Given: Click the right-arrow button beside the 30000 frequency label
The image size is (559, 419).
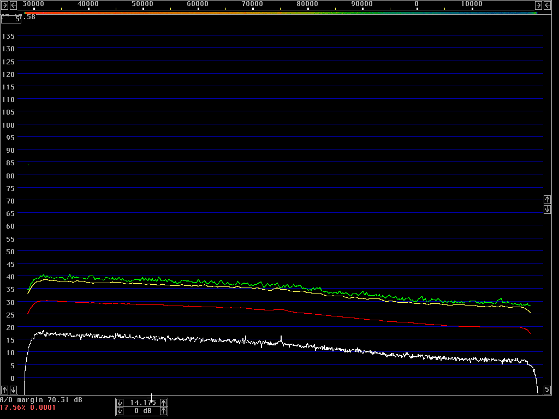Looking at the screenshot, I should click(x=4, y=5).
